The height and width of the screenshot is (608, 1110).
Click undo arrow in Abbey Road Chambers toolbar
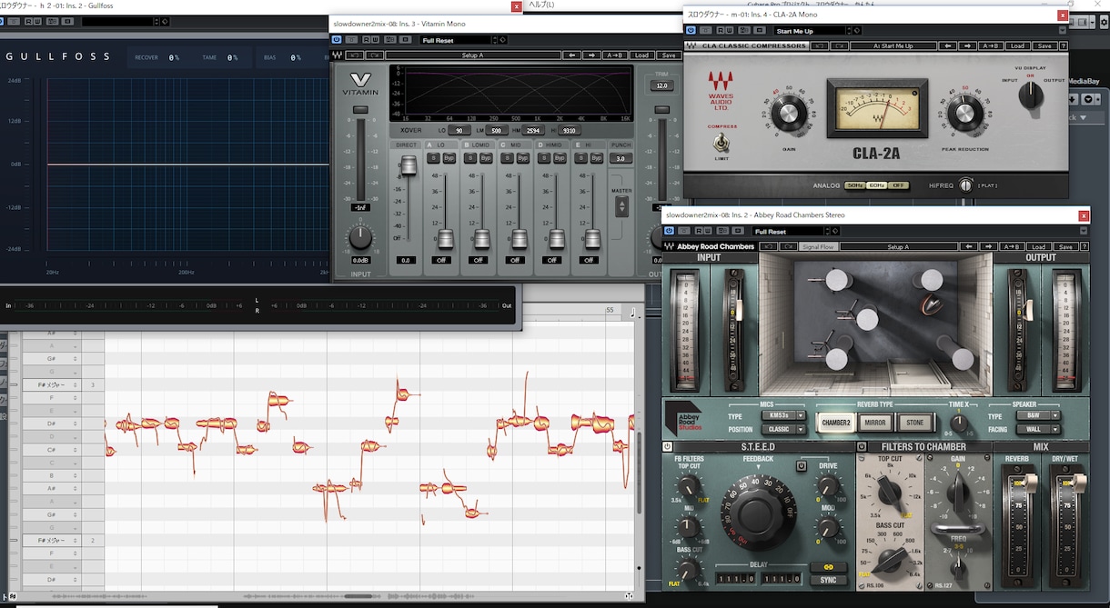(768, 246)
